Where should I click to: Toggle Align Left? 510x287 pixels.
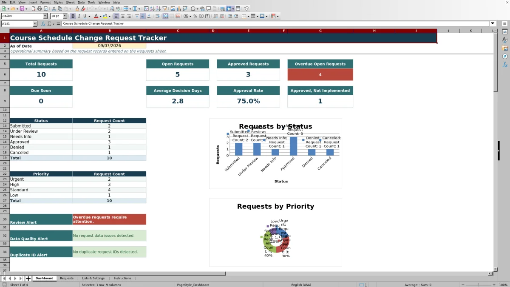(116, 16)
